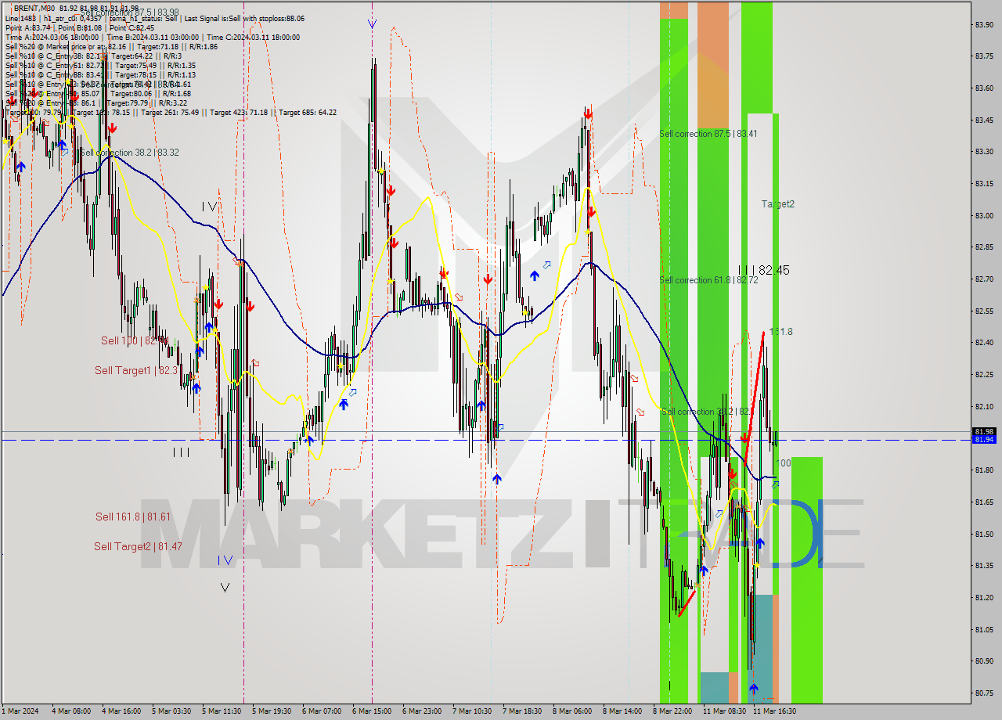Click the '1 Mar 2024' date label
The width and height of the screenshot is (1002, 720).
coord(20,711)
